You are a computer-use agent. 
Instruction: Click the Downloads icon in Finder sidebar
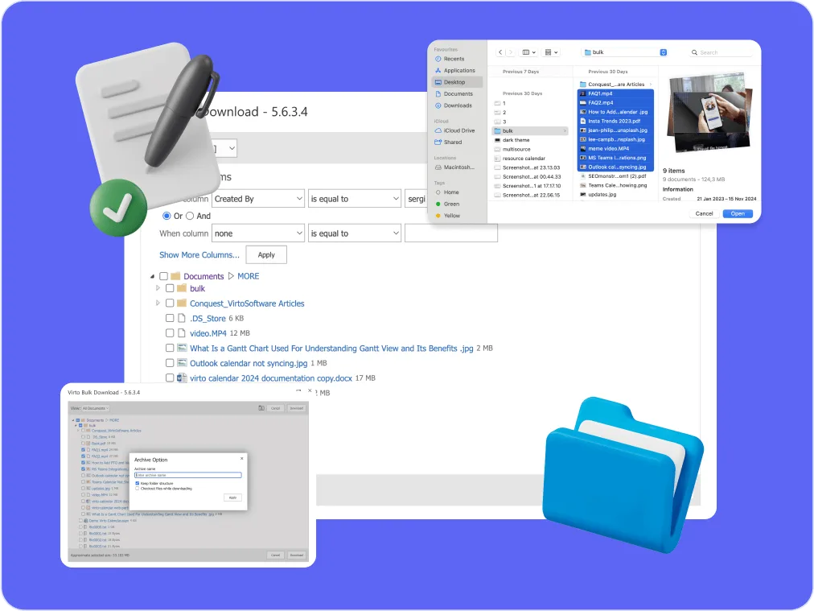point(438,105)
